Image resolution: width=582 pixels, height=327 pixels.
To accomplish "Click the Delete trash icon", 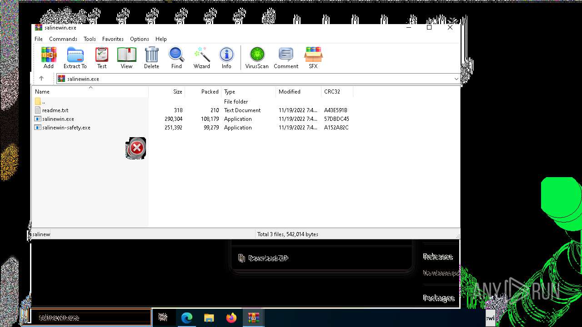I will coord(151,58).
